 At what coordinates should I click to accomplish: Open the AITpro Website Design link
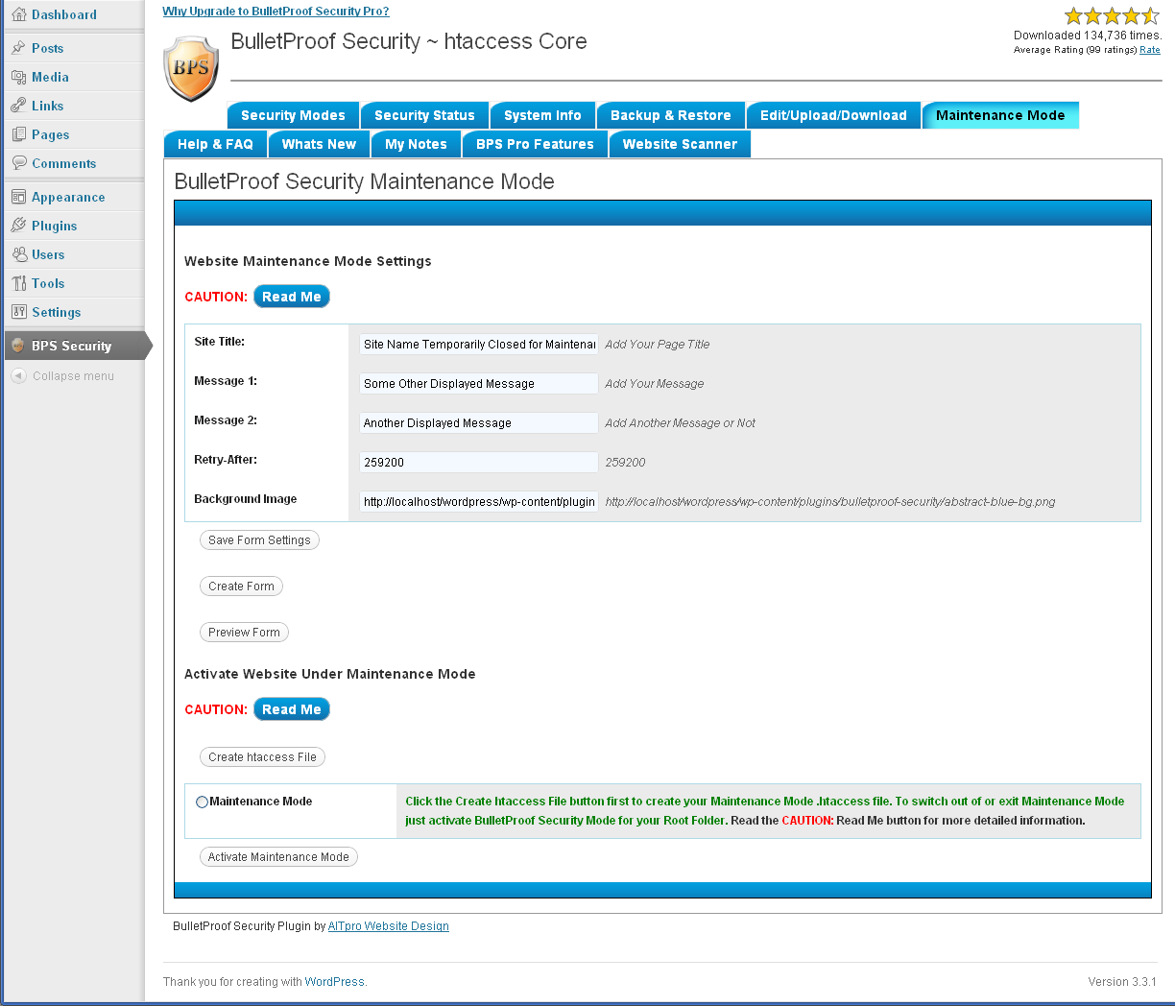coord(389,926)
